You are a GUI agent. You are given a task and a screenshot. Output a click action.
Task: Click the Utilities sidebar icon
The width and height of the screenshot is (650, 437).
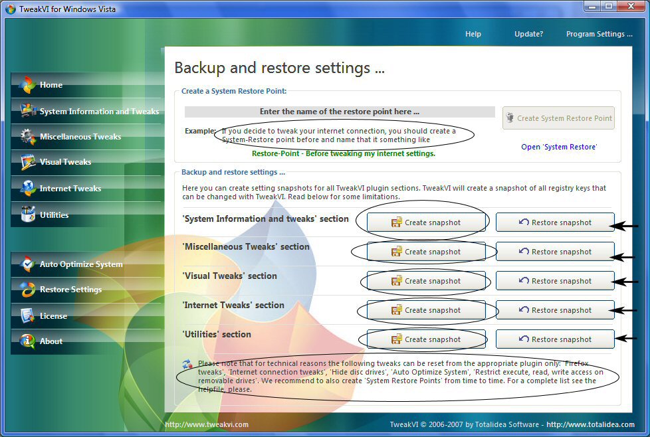pyautogui.click(x=28, y=214)
